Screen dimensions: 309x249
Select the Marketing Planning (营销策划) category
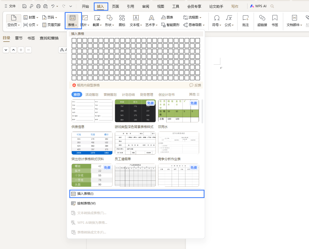[110, 95]
